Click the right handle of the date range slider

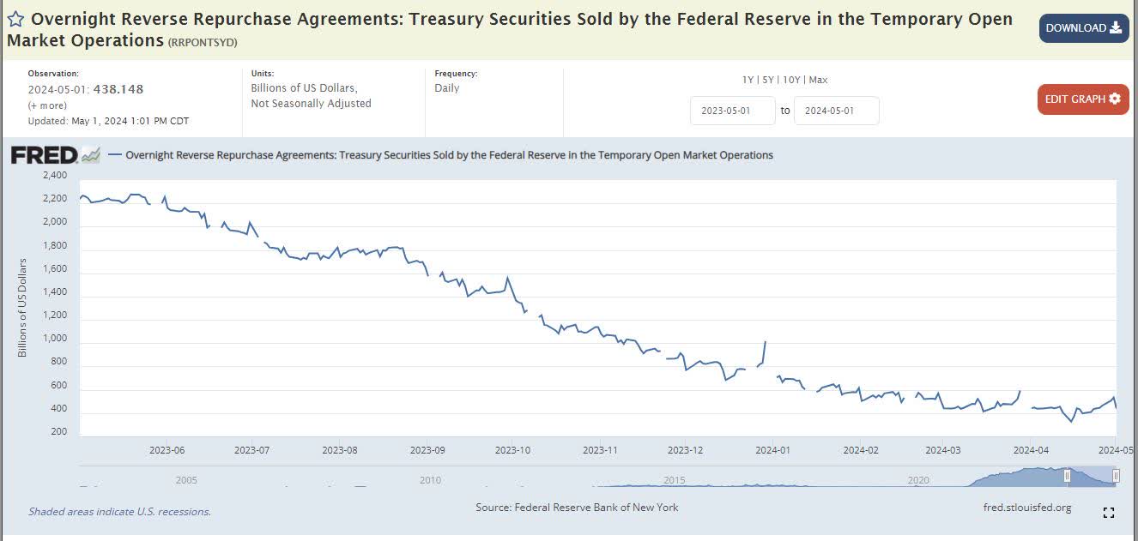pos(1117,474)
